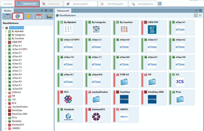Open the IFC4 classification tile
The image size is (204, 131).
(70, 97)
